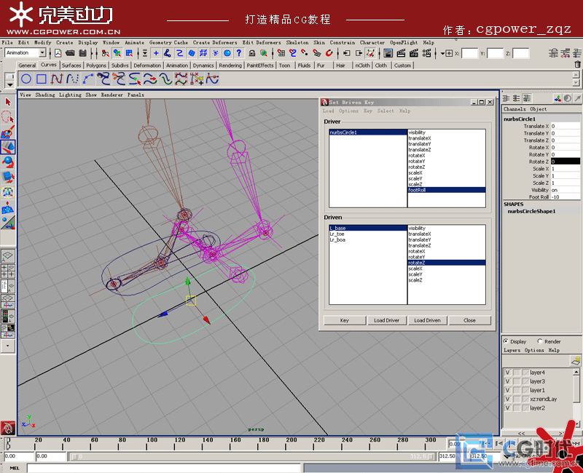Open the Channels menu in Channel Box
Screen dimensions: 583x473
514,109
